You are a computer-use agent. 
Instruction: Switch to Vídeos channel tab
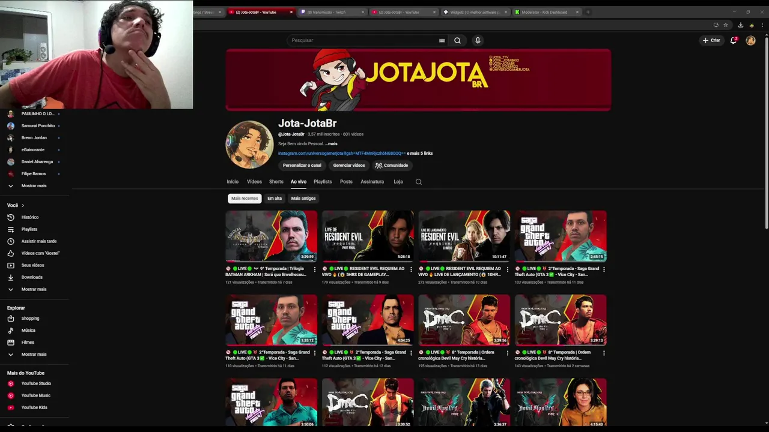click(x=254, y=182)
